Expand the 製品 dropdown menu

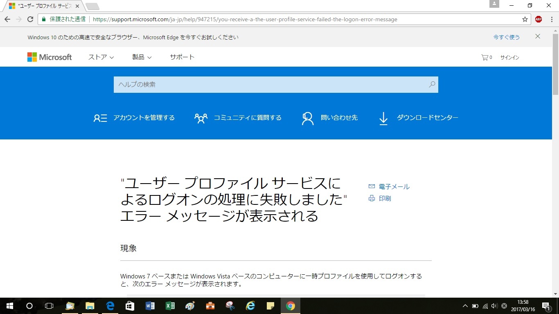coord(142,57)
